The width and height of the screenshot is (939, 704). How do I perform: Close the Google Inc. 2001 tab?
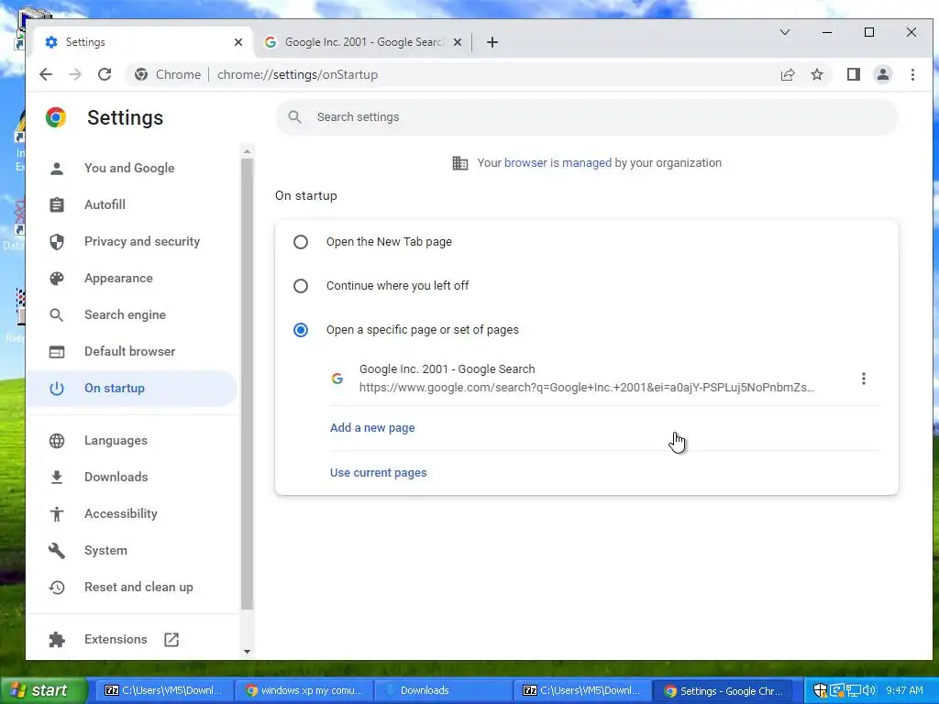click(458, 42)
